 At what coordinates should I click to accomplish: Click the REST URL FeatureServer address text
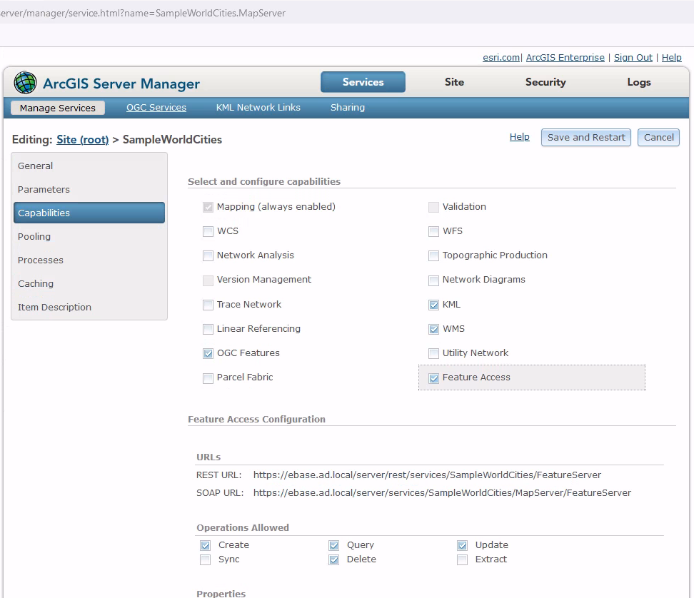[x=427, y=475]
